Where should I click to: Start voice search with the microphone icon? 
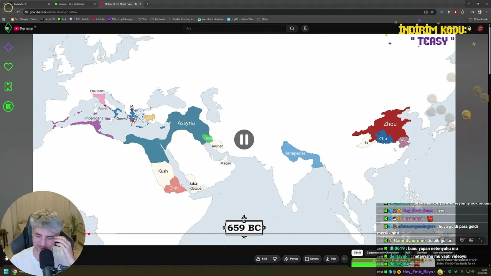coord(305,28)
